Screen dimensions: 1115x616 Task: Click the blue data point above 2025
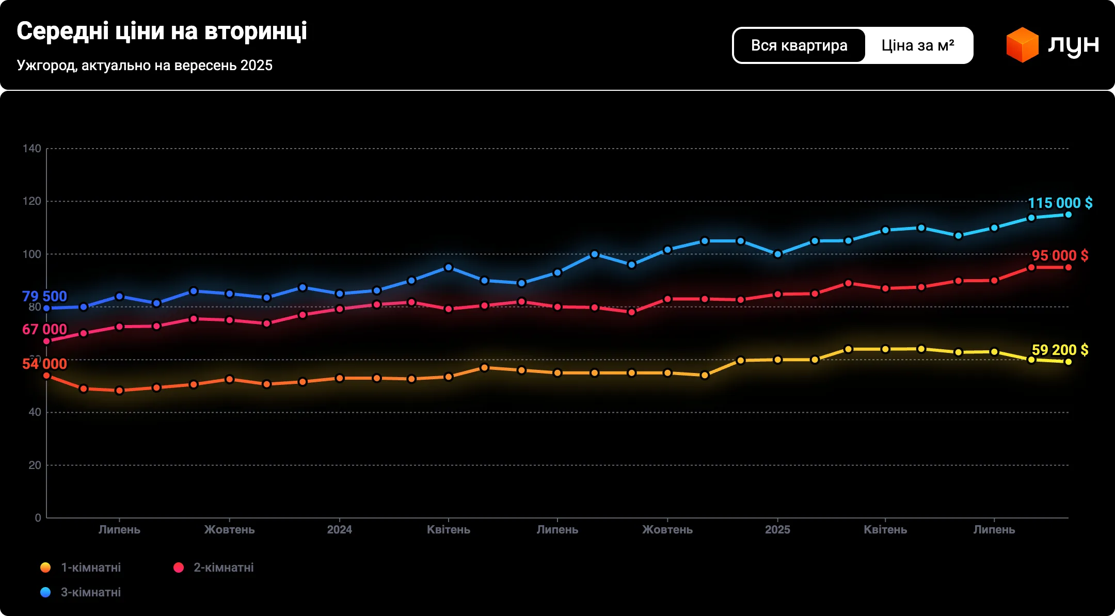[x=777, y=254]
